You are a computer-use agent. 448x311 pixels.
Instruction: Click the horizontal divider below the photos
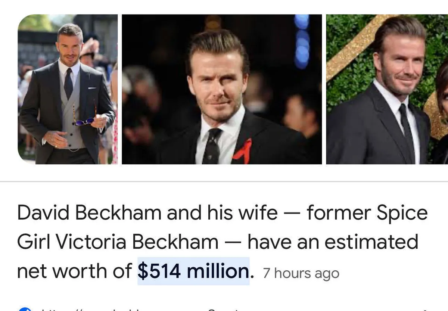[x=224, y=182]
